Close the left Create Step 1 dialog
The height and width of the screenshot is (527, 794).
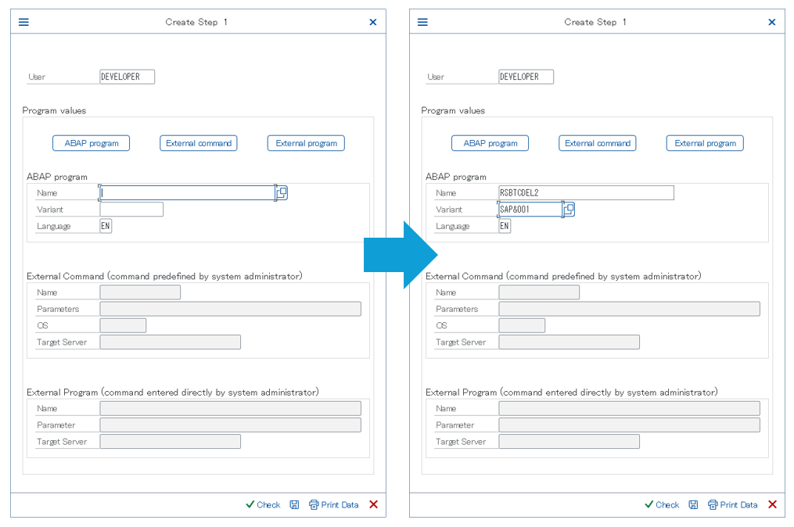[373, 22]
